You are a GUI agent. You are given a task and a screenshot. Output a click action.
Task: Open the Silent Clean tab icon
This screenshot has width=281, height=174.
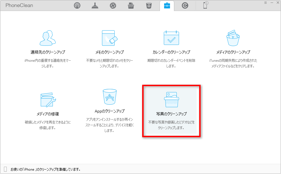[x=77, y=6]
